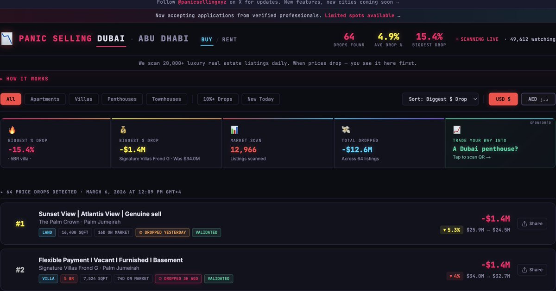
Task: Click the flying money icon on Total Dropped card
Action: pyautogui.click(x=345, y=130)
